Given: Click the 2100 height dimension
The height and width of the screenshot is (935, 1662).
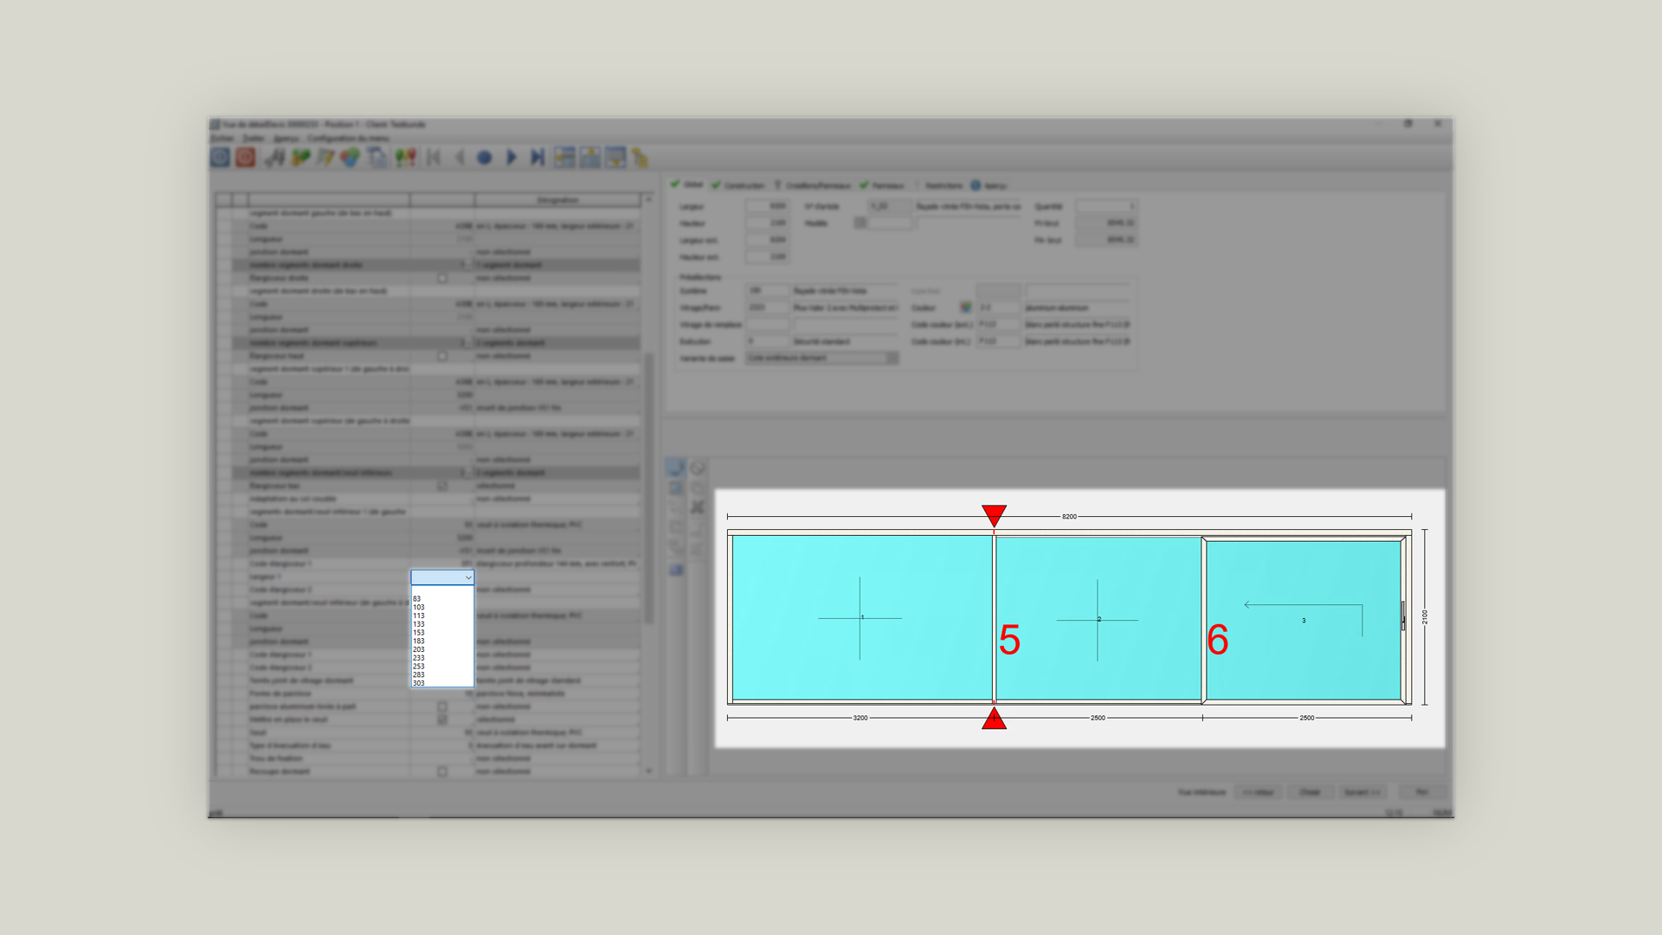Looking at the screenshot, I should (1425, 617).
